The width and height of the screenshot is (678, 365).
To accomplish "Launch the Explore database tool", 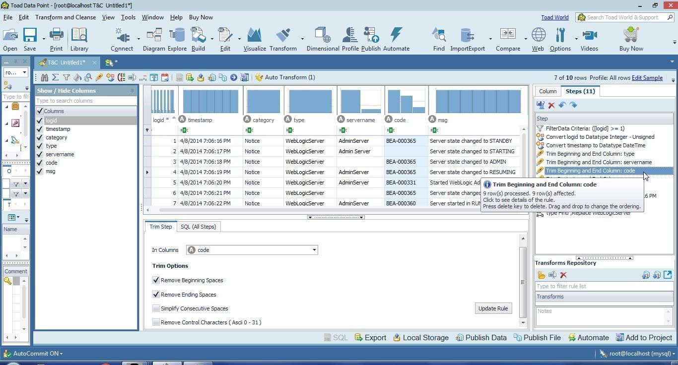I will [177, 40].
